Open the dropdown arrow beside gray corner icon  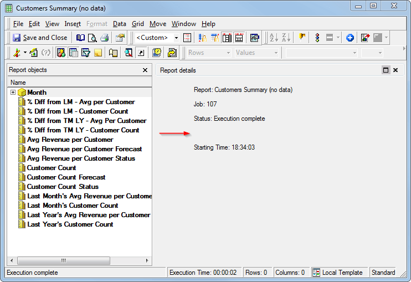pyautogui.click(x=386, y=38)
